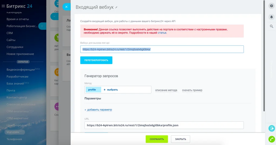Open Почта in the sidebar
Screen dimensions: 276x145
pos(11,90)
